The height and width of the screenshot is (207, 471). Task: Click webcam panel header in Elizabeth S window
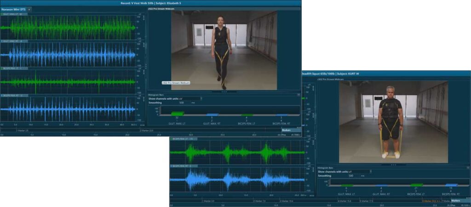coord(224,9)
